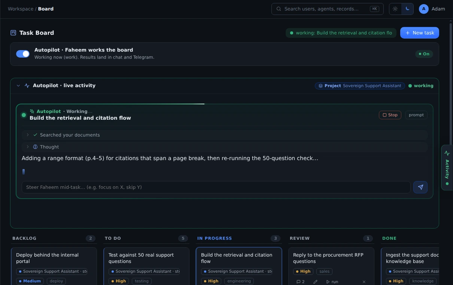This screenshot has width=453, height=285.
Task: Click the edit pencil icon on RFP card
Action: click(315, 282)
